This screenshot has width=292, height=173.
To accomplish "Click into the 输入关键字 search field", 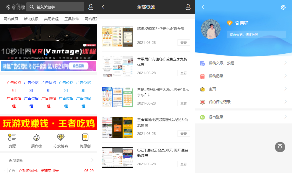I will point(55,7).
